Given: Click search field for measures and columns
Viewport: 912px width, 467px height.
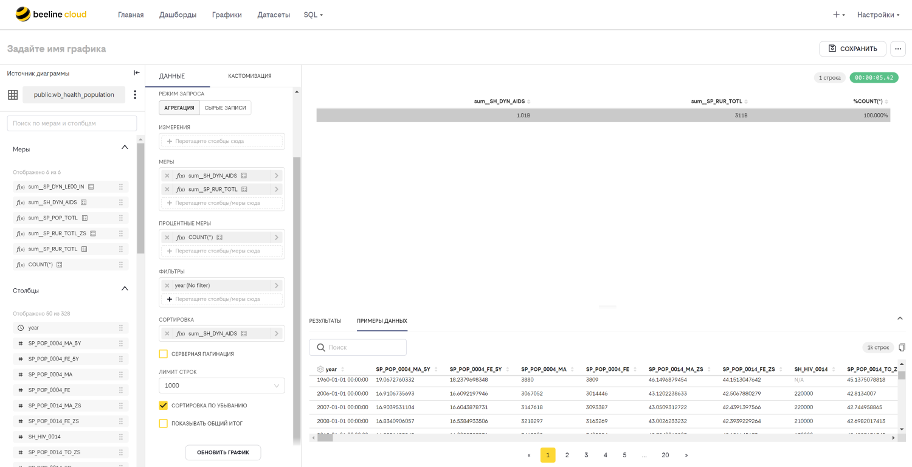Looking at the screenshot, I should point(72,123).
